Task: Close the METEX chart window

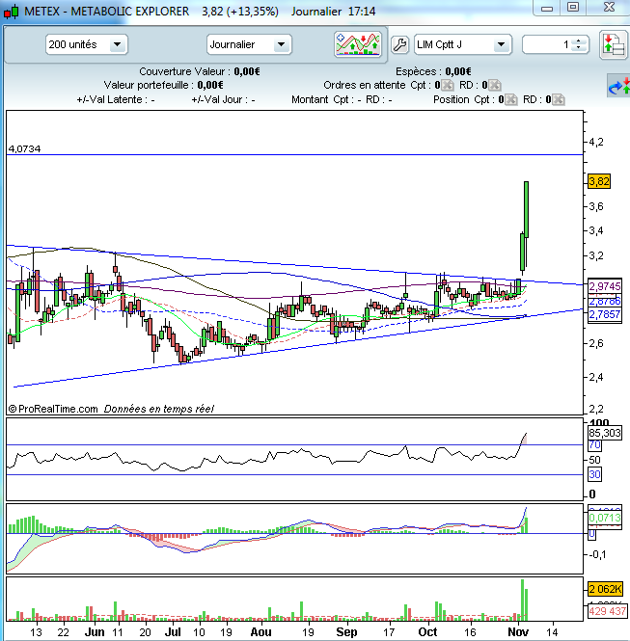Action: point(609,8)
